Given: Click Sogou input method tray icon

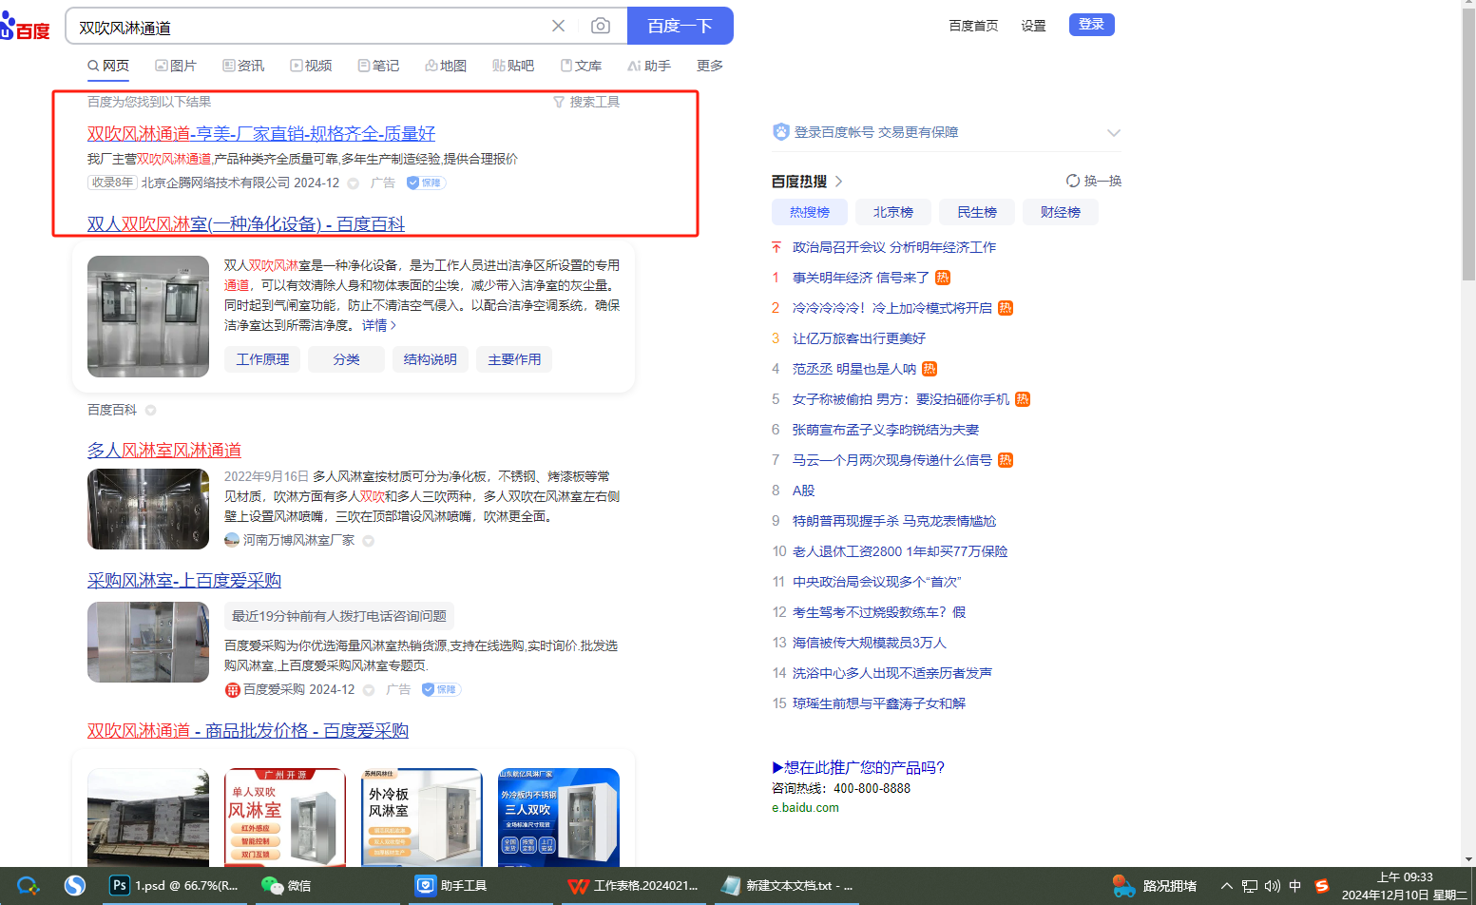Looking at the screenshot, I should pos(1321,886).
